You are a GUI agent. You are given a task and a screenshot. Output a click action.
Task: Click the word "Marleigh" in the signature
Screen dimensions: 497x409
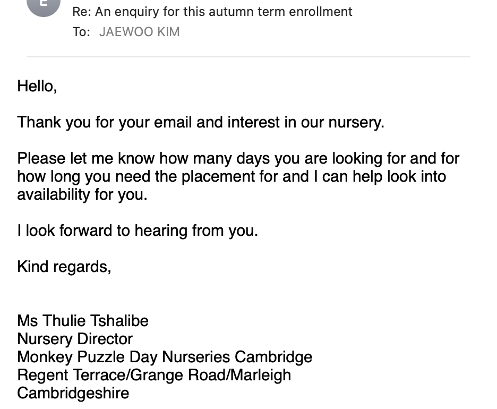pos(261,375)
